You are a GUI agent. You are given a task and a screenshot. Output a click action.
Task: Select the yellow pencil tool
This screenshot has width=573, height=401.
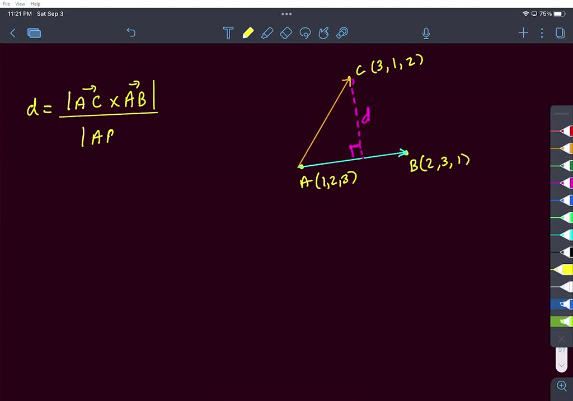pyautogui.click(x=248, y=33)
